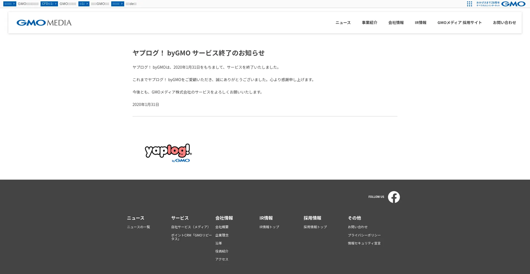The image size is (530, 274).
Task: Click the blue CFD tag in top bar
Action: [x=49, y=4]
